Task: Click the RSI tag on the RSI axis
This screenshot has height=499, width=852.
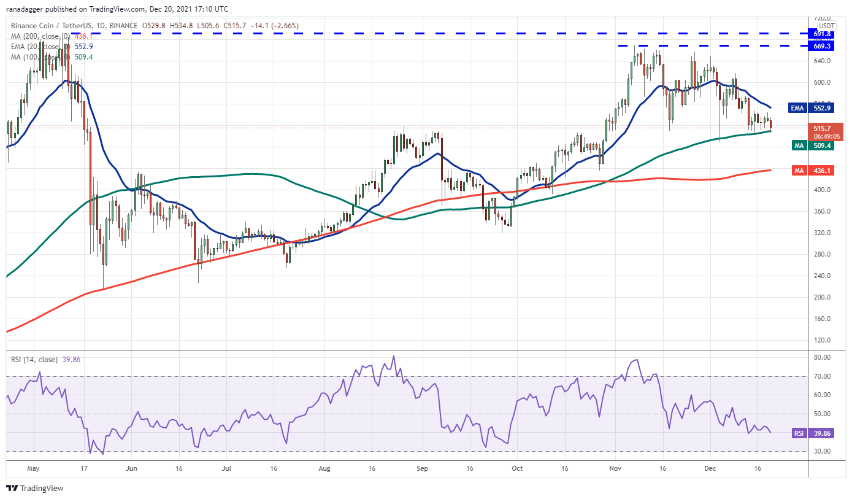Action: pyautogui.click(x=799, y=433)
